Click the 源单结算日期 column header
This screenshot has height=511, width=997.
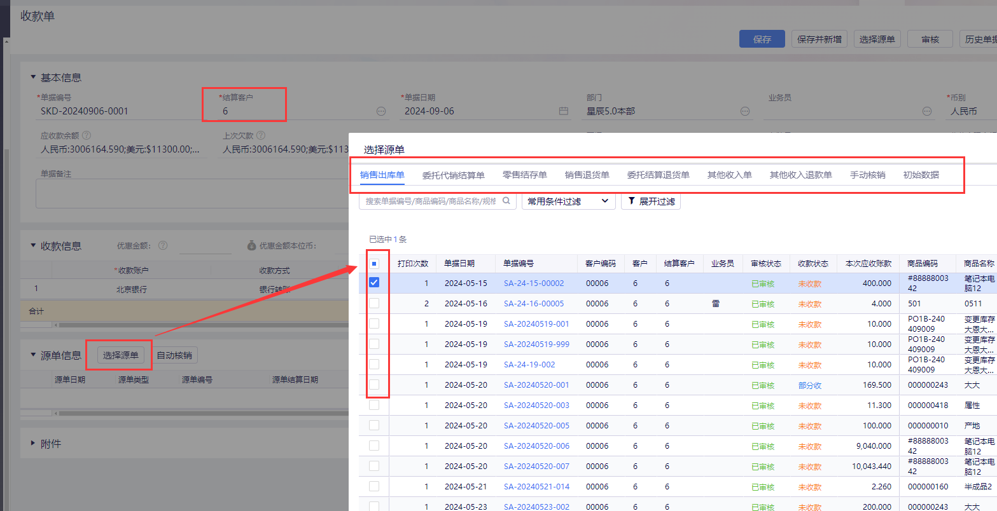295,379
